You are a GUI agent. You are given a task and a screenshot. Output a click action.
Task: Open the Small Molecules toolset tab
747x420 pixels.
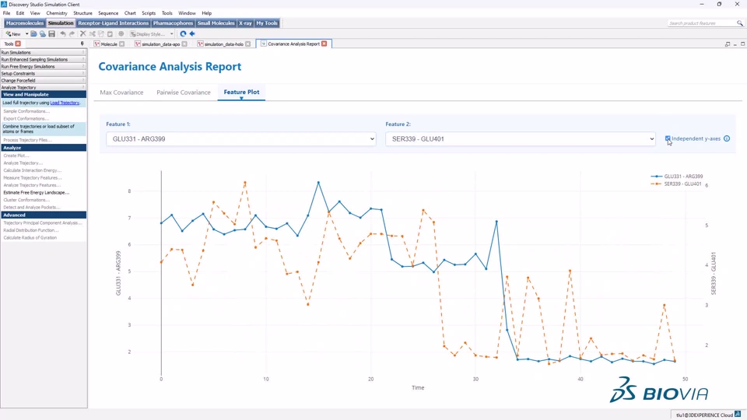[x=216, y=23]
